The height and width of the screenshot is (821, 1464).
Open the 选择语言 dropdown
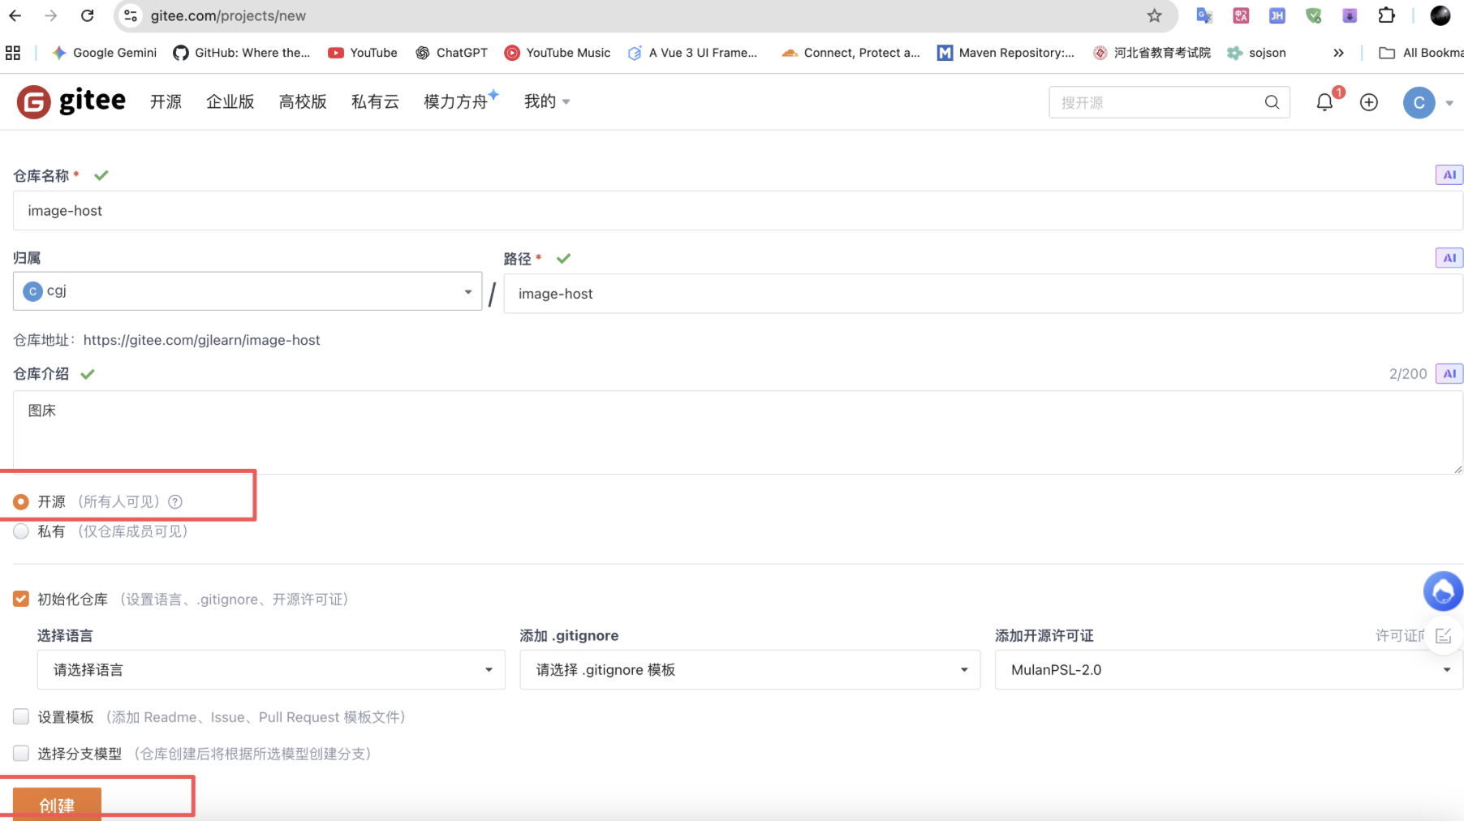(271, 670)
